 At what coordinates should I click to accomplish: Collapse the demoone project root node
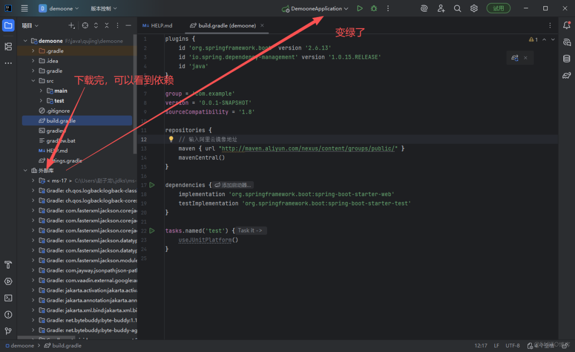tap(25, 40)
